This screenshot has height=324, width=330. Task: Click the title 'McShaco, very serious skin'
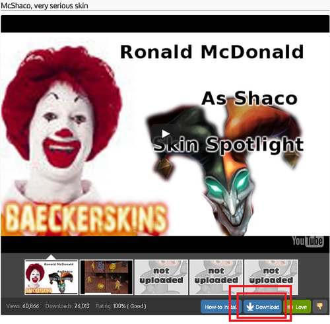pos(44,5)
